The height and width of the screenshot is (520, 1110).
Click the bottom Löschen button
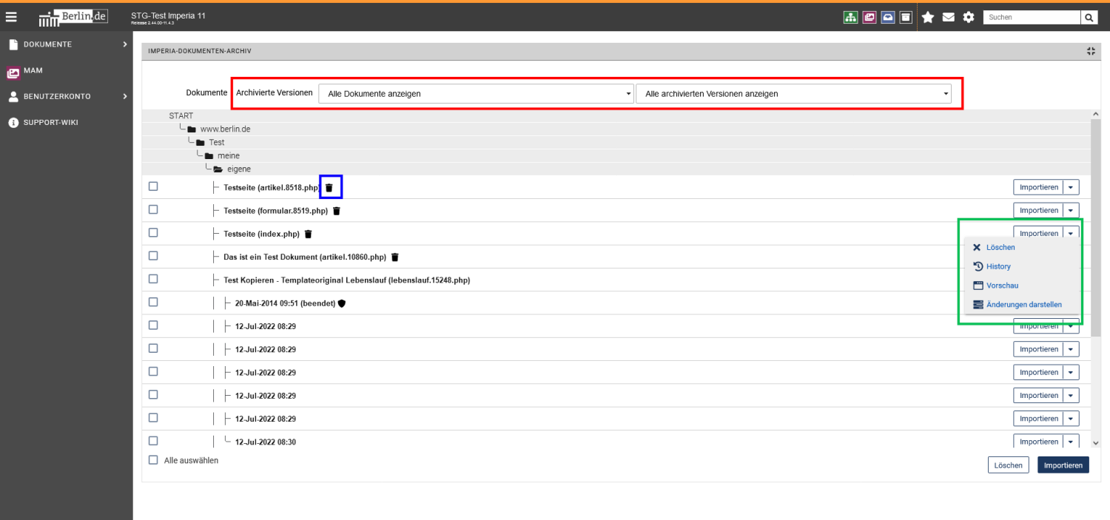(1008, 465)
